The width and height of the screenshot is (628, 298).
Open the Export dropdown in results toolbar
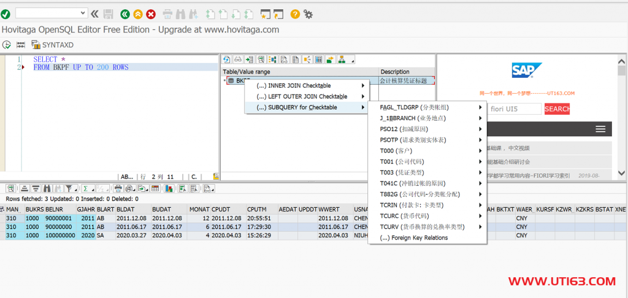pyautogui.click(x=143, y=188)
